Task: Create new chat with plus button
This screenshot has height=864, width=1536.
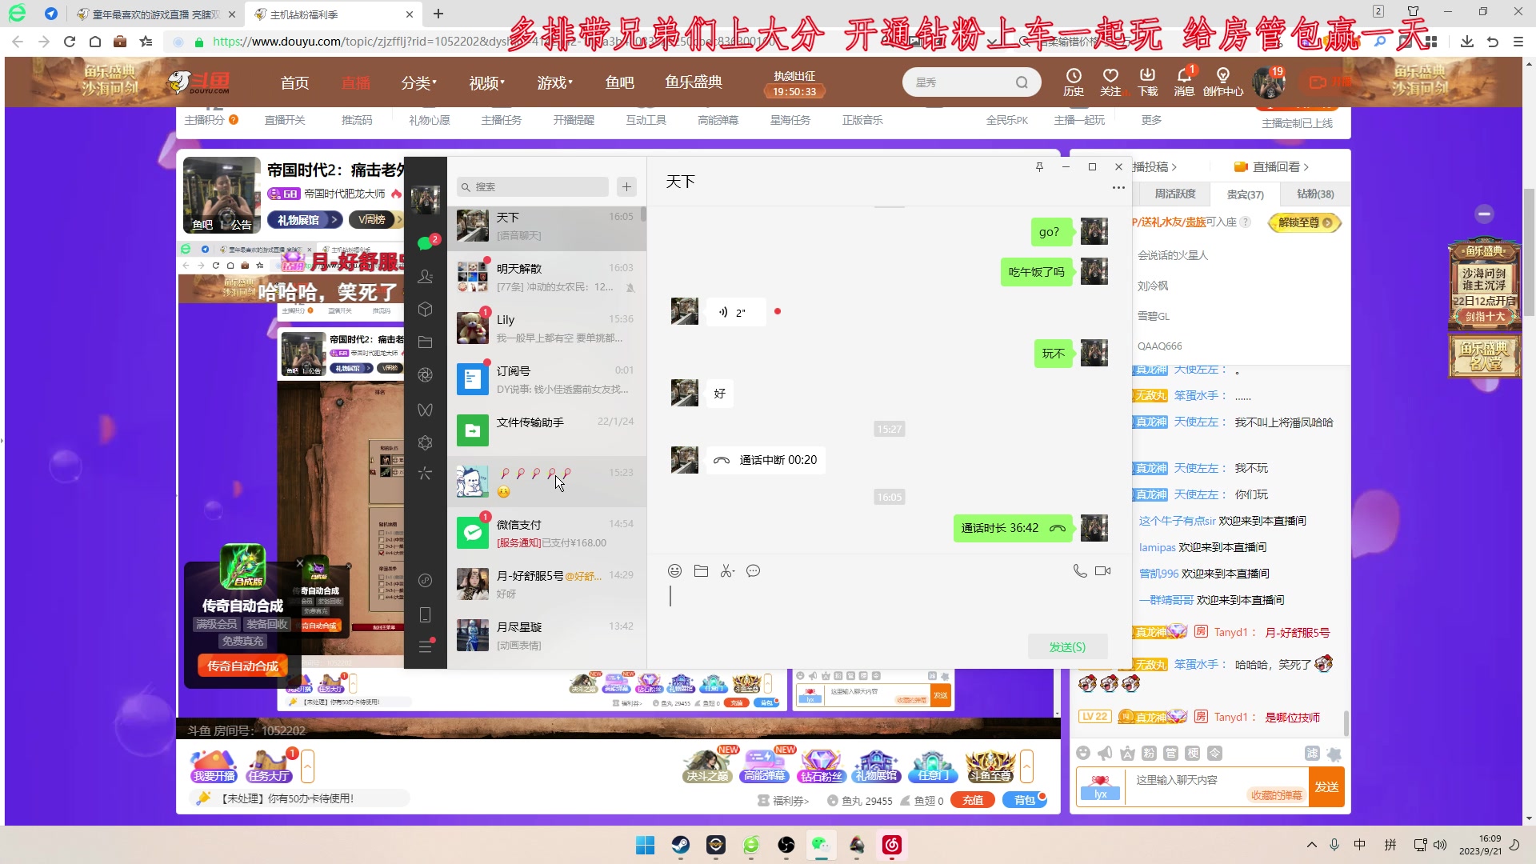Action: 626,186
